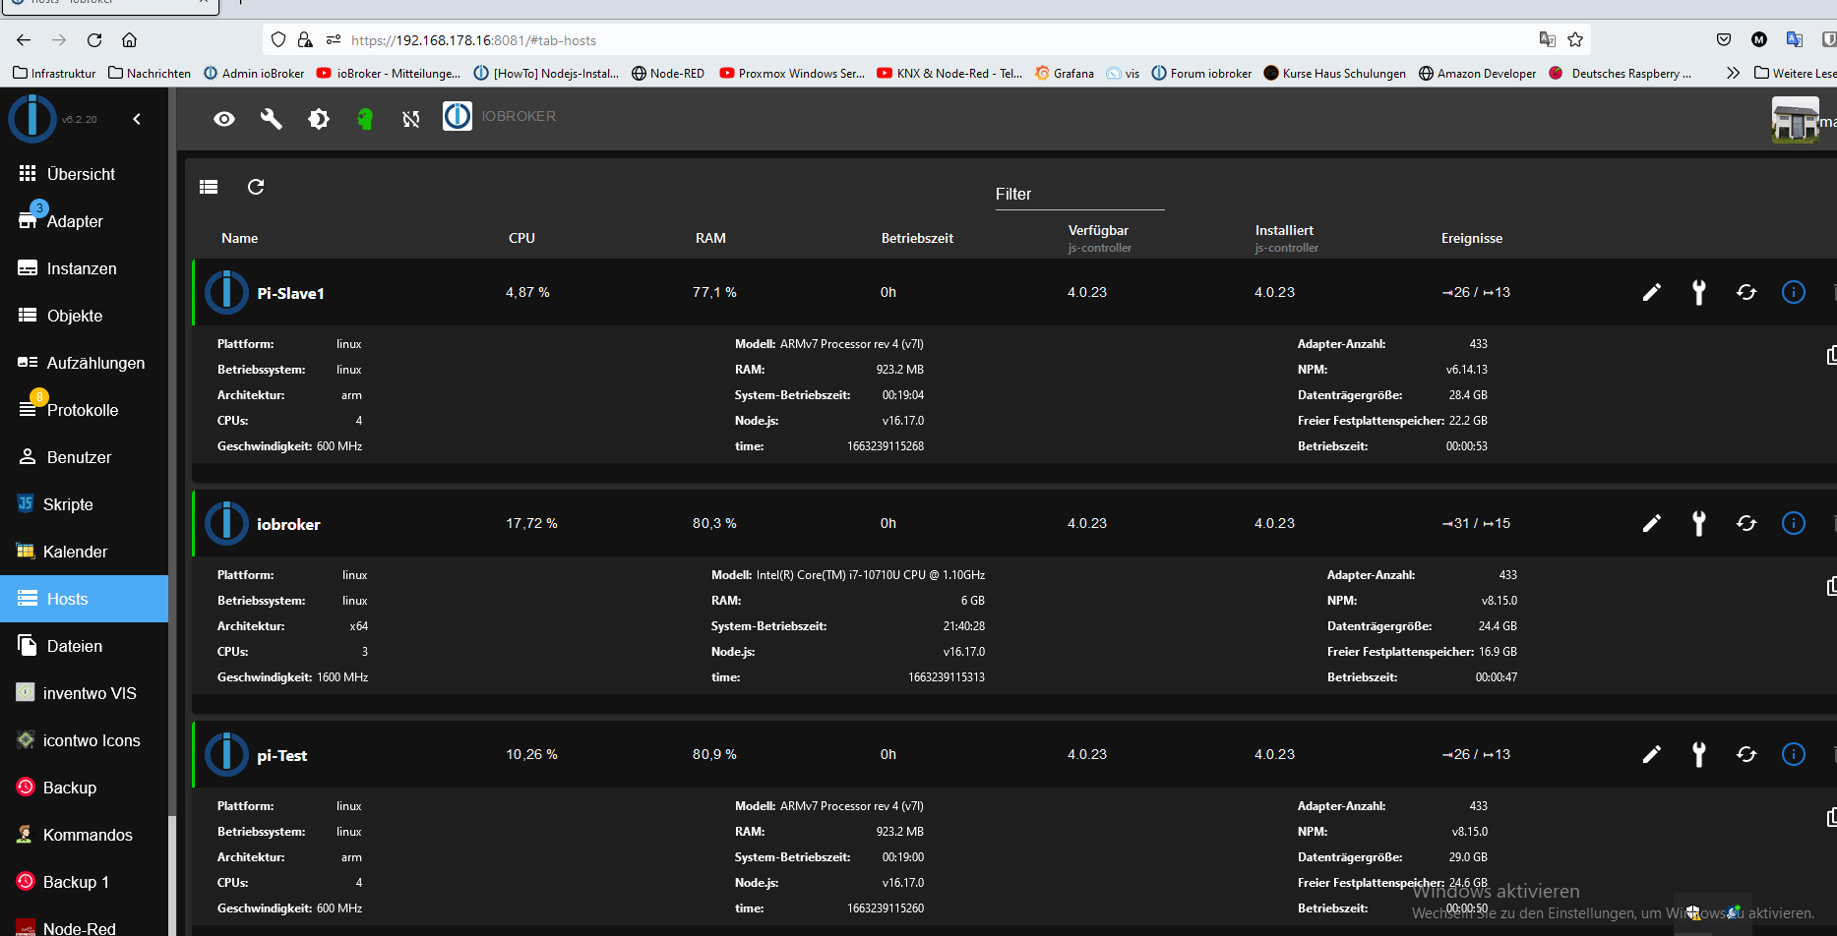Click the CPU column header
Screen dimensions: 1837x936
(x=521, y=238)
